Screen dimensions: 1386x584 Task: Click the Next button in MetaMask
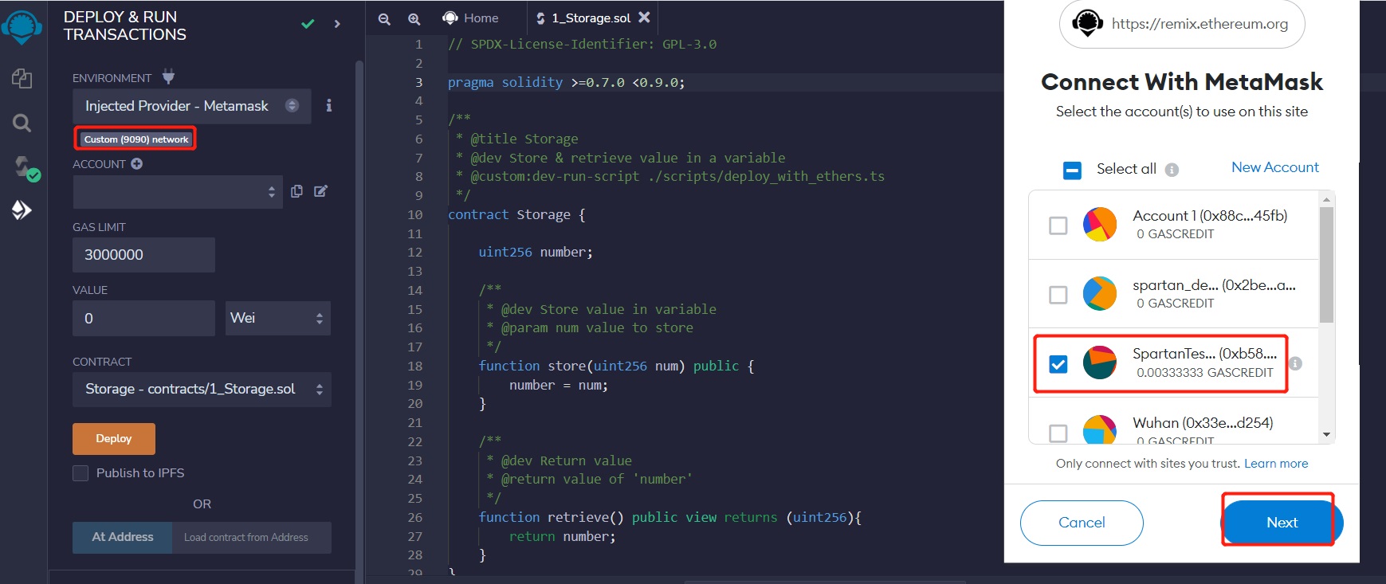(x=1282, y=523)
